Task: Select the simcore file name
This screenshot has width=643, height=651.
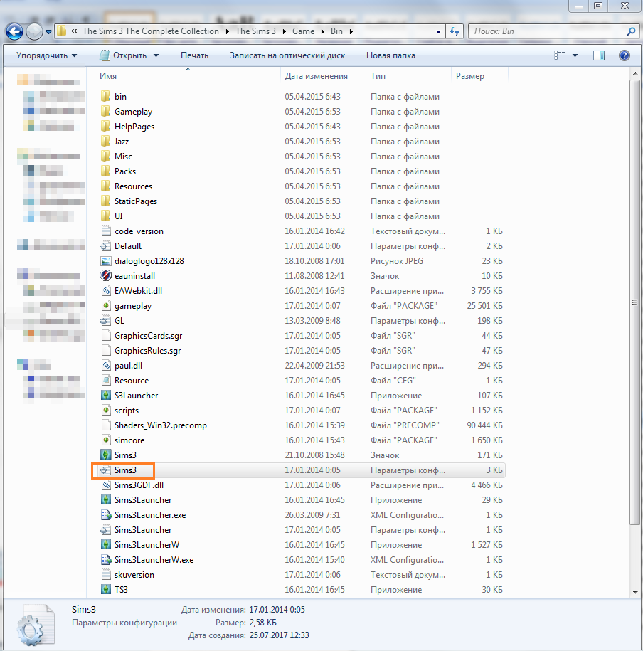Action: 129,440
